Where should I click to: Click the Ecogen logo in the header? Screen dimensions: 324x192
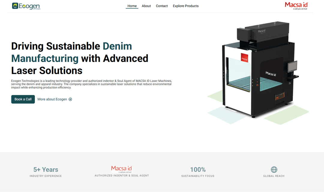click(x=26, y=6)
